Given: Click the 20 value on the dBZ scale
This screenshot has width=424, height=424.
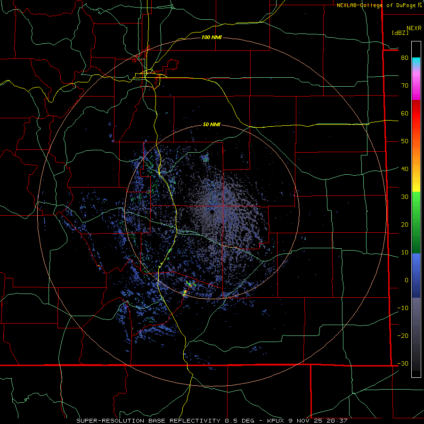Looking at the screenshot, I should 405,225.
